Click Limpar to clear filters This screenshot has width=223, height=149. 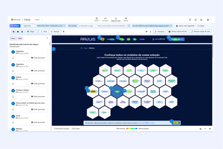click(201, 26)
